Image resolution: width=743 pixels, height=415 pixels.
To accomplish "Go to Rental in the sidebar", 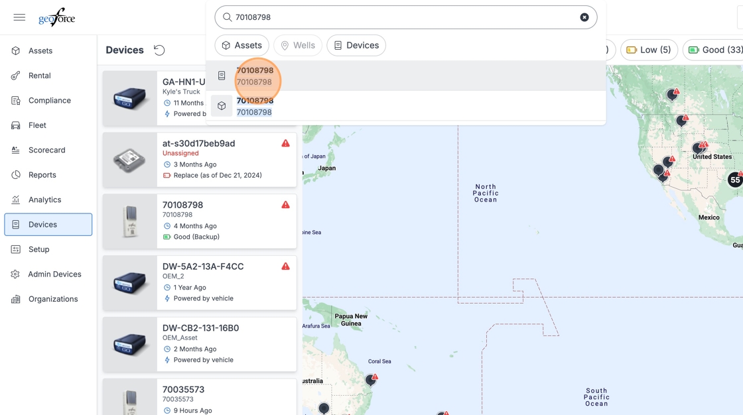I will [39, 76].
